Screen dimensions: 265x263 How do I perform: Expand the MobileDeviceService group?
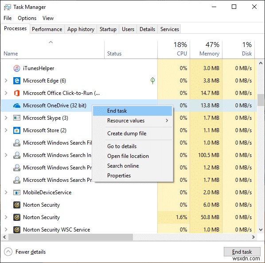pyautogui.click(x=6, y=192)
